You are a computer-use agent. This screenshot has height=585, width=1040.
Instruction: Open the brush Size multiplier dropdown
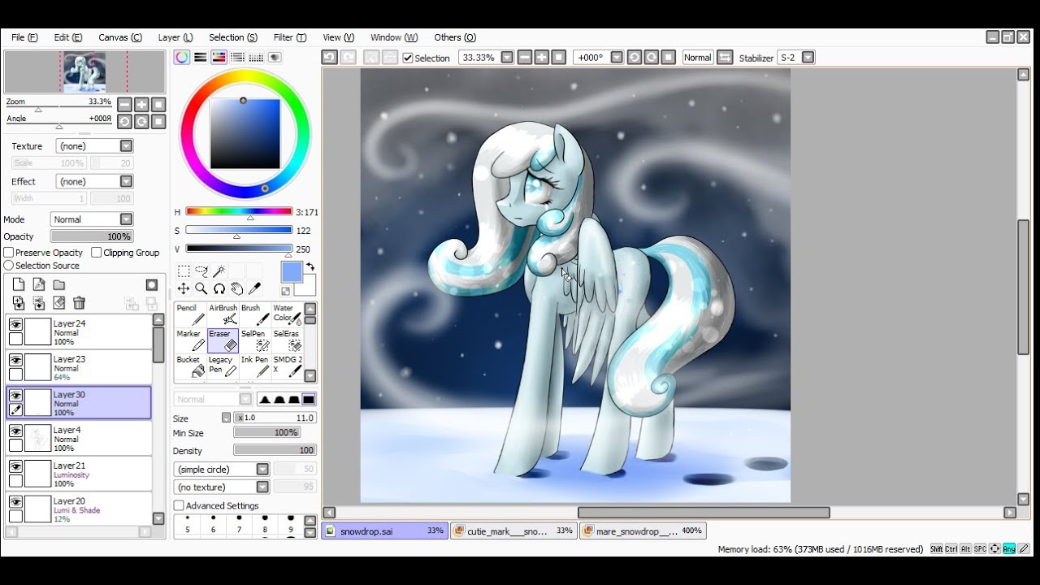pyautogui.click(x=226, y=418)
